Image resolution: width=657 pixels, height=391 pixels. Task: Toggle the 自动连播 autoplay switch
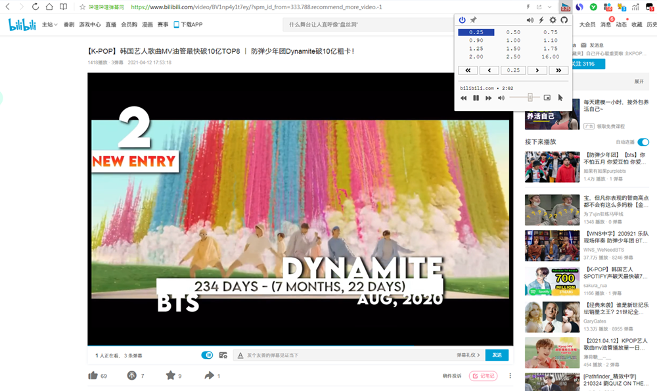[x=643, y=142]
